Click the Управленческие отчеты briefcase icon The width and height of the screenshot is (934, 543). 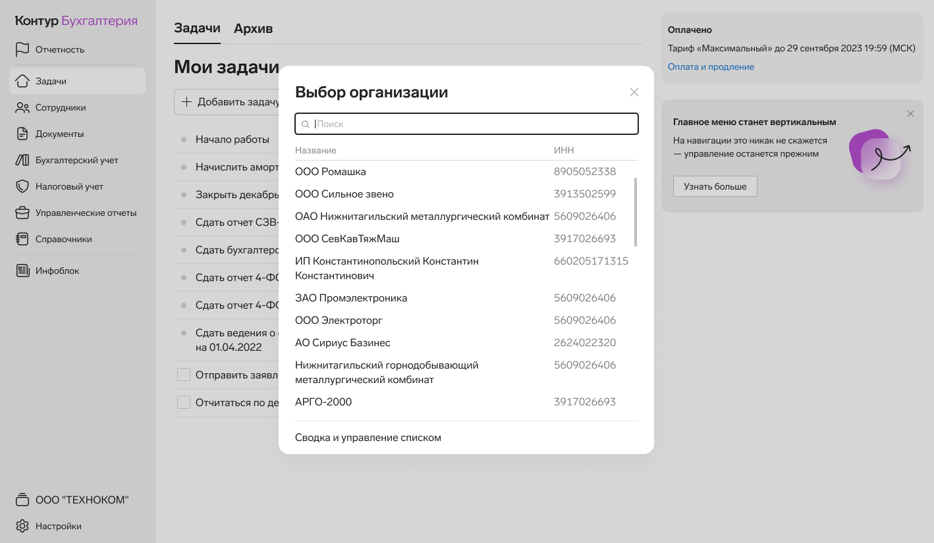22,213
